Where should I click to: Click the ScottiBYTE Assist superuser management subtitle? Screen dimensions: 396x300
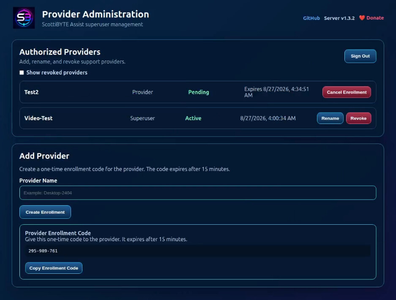tap(93, 25)
